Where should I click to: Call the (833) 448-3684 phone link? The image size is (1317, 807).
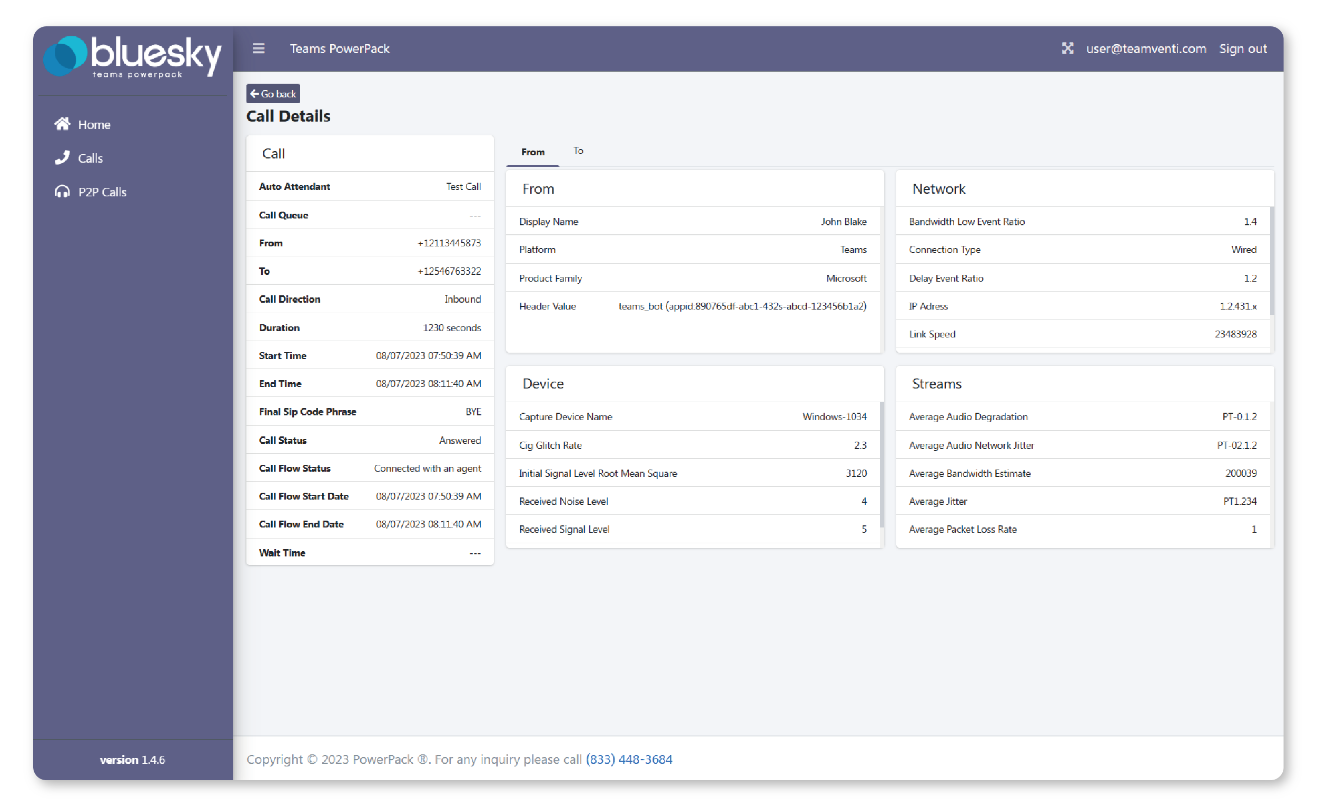coord(629,759)
